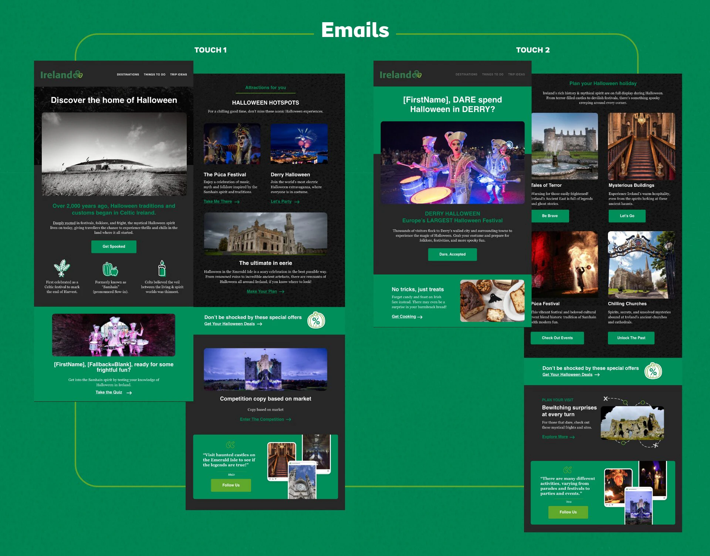Click the Check Out Events button

click(x=557, y=338)
